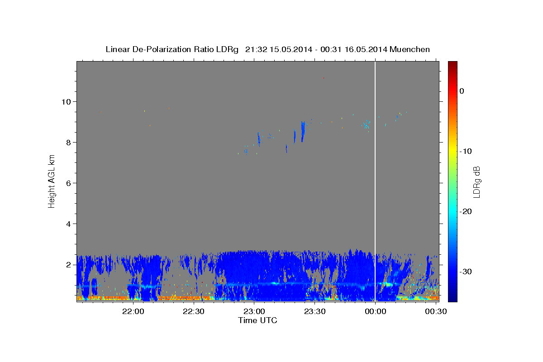This screenshot has height=362, width=543.
Task: Click the white vertical midnight line
Action: (375, 181)
